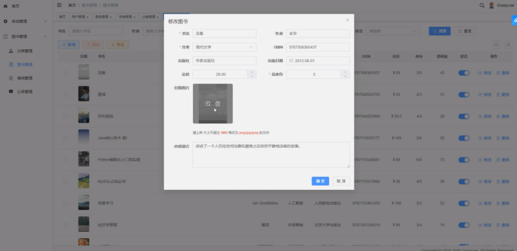Viewport: 517px width, 251px height.
Task: Open the floating blue link icon at screen edge
Action: (x=515, y=20)
